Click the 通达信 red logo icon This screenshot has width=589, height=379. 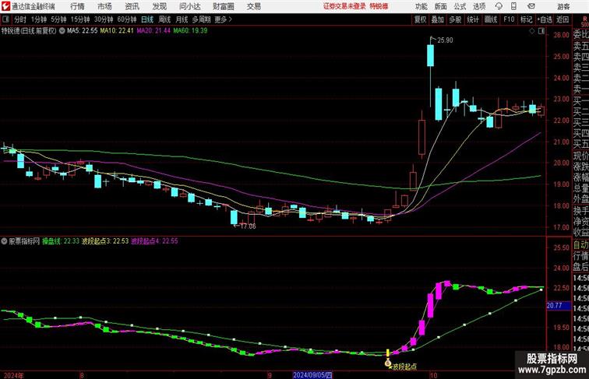click(5, 6)
